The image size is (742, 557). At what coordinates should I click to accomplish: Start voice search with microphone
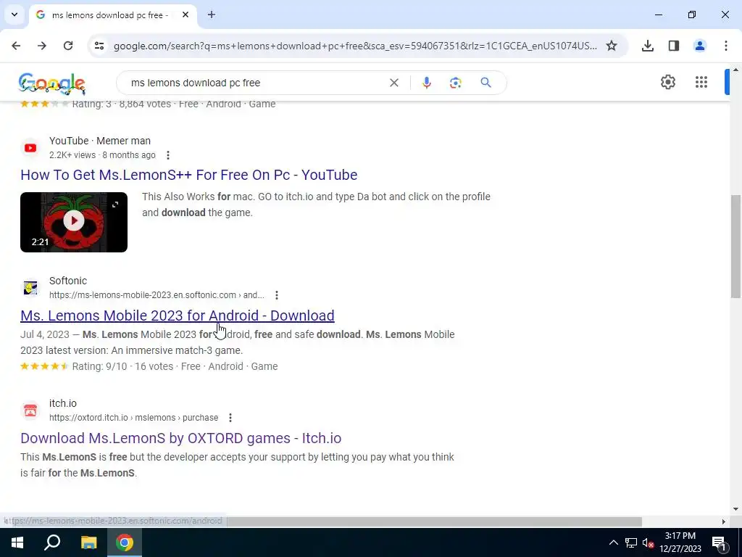point(426,83)
